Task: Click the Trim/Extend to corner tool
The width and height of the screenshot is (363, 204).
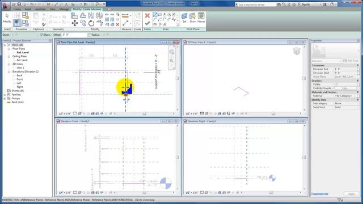Action: (100, 23)
